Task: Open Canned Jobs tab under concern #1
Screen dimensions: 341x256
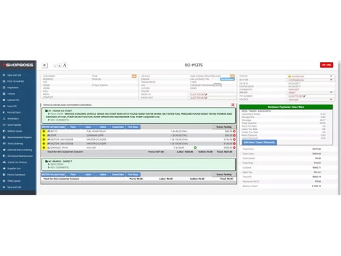Action: pyautogui.click(x=118, y=127)
